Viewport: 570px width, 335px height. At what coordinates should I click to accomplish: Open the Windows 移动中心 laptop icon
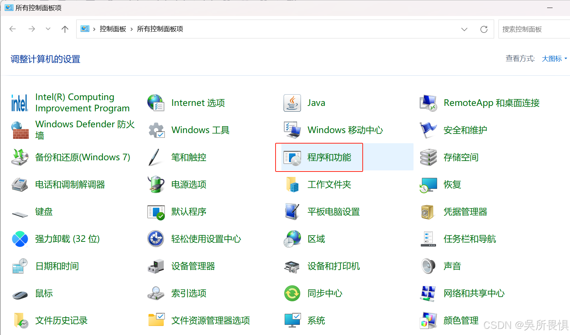[x=292, y=130]
